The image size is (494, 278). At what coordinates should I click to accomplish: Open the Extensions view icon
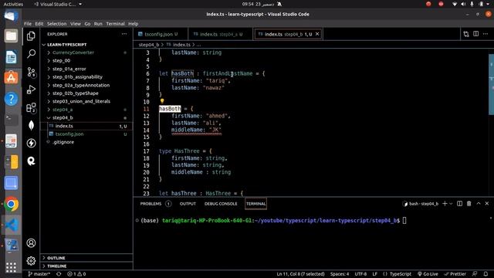pos(31,108)
